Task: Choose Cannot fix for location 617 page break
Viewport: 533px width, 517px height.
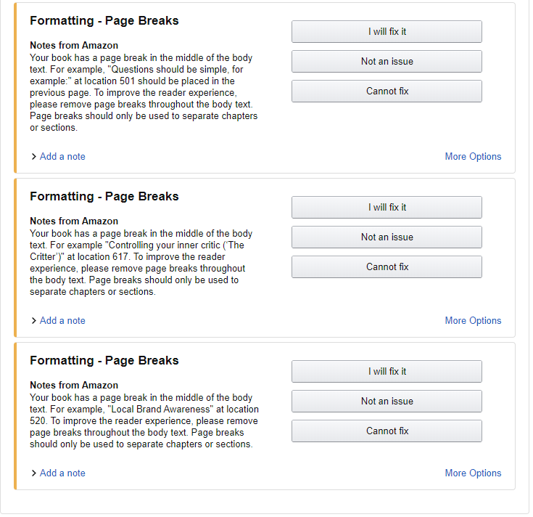Action: click(387, 267)
